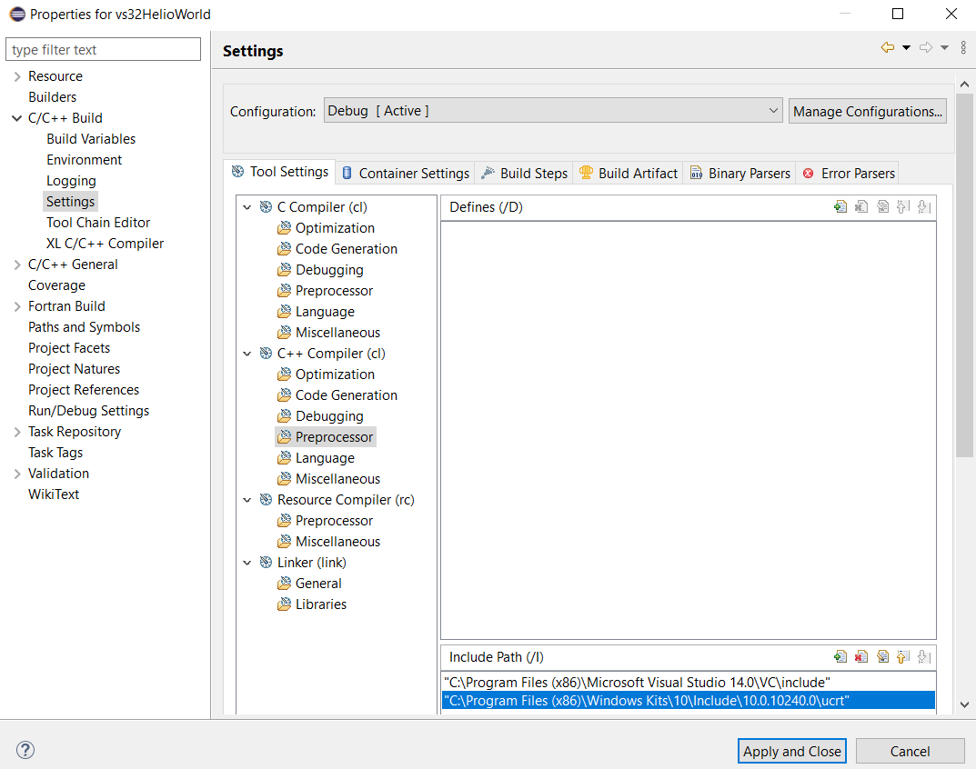Viewport: 976px width, 769px height.
Task: Click move down icon in Defines toolbar
Action: coord(924,206)
